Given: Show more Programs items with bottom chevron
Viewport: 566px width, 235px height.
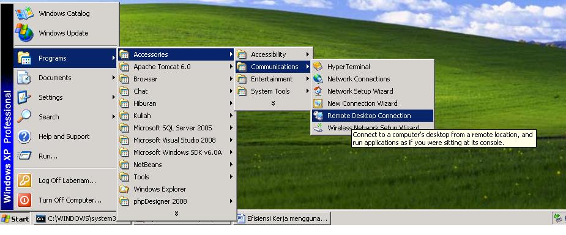Looking at the screenshot, I should [176, 214].
